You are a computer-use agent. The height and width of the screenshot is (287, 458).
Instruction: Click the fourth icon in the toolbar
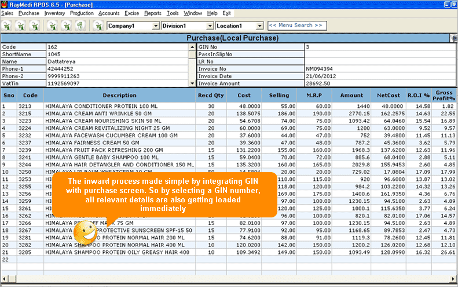52,26
